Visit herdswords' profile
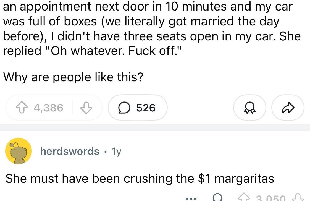This screenshot has width=310, height=201. [x=70, y=151]
